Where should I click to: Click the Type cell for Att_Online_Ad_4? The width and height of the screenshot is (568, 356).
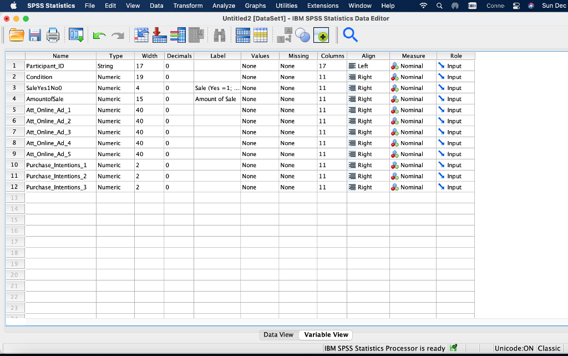click(x=115, y=143)
